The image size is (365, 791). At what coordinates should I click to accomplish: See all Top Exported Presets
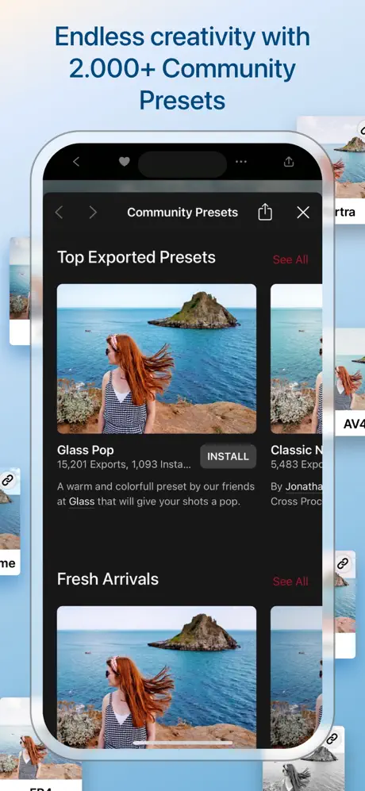[x=290, y=259]
